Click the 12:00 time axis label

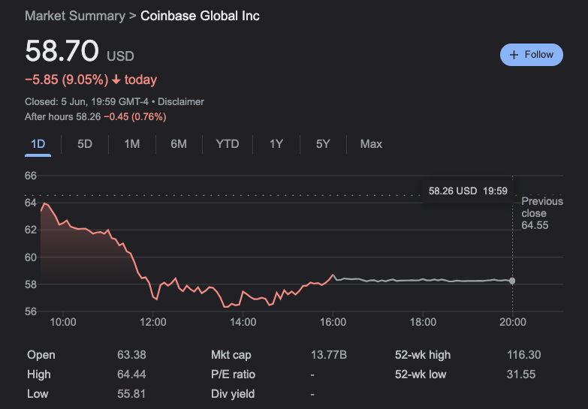[153, 322]
